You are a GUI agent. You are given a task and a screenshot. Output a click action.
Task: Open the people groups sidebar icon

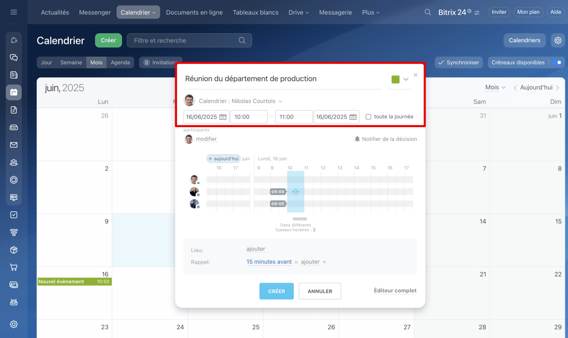pos(14,163)
